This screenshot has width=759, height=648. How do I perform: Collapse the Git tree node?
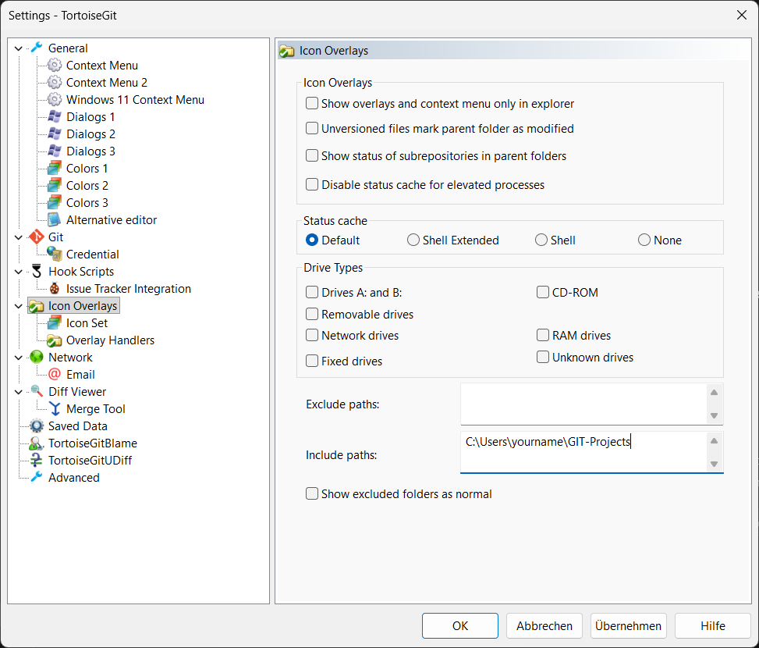click(x=19, y=237)
